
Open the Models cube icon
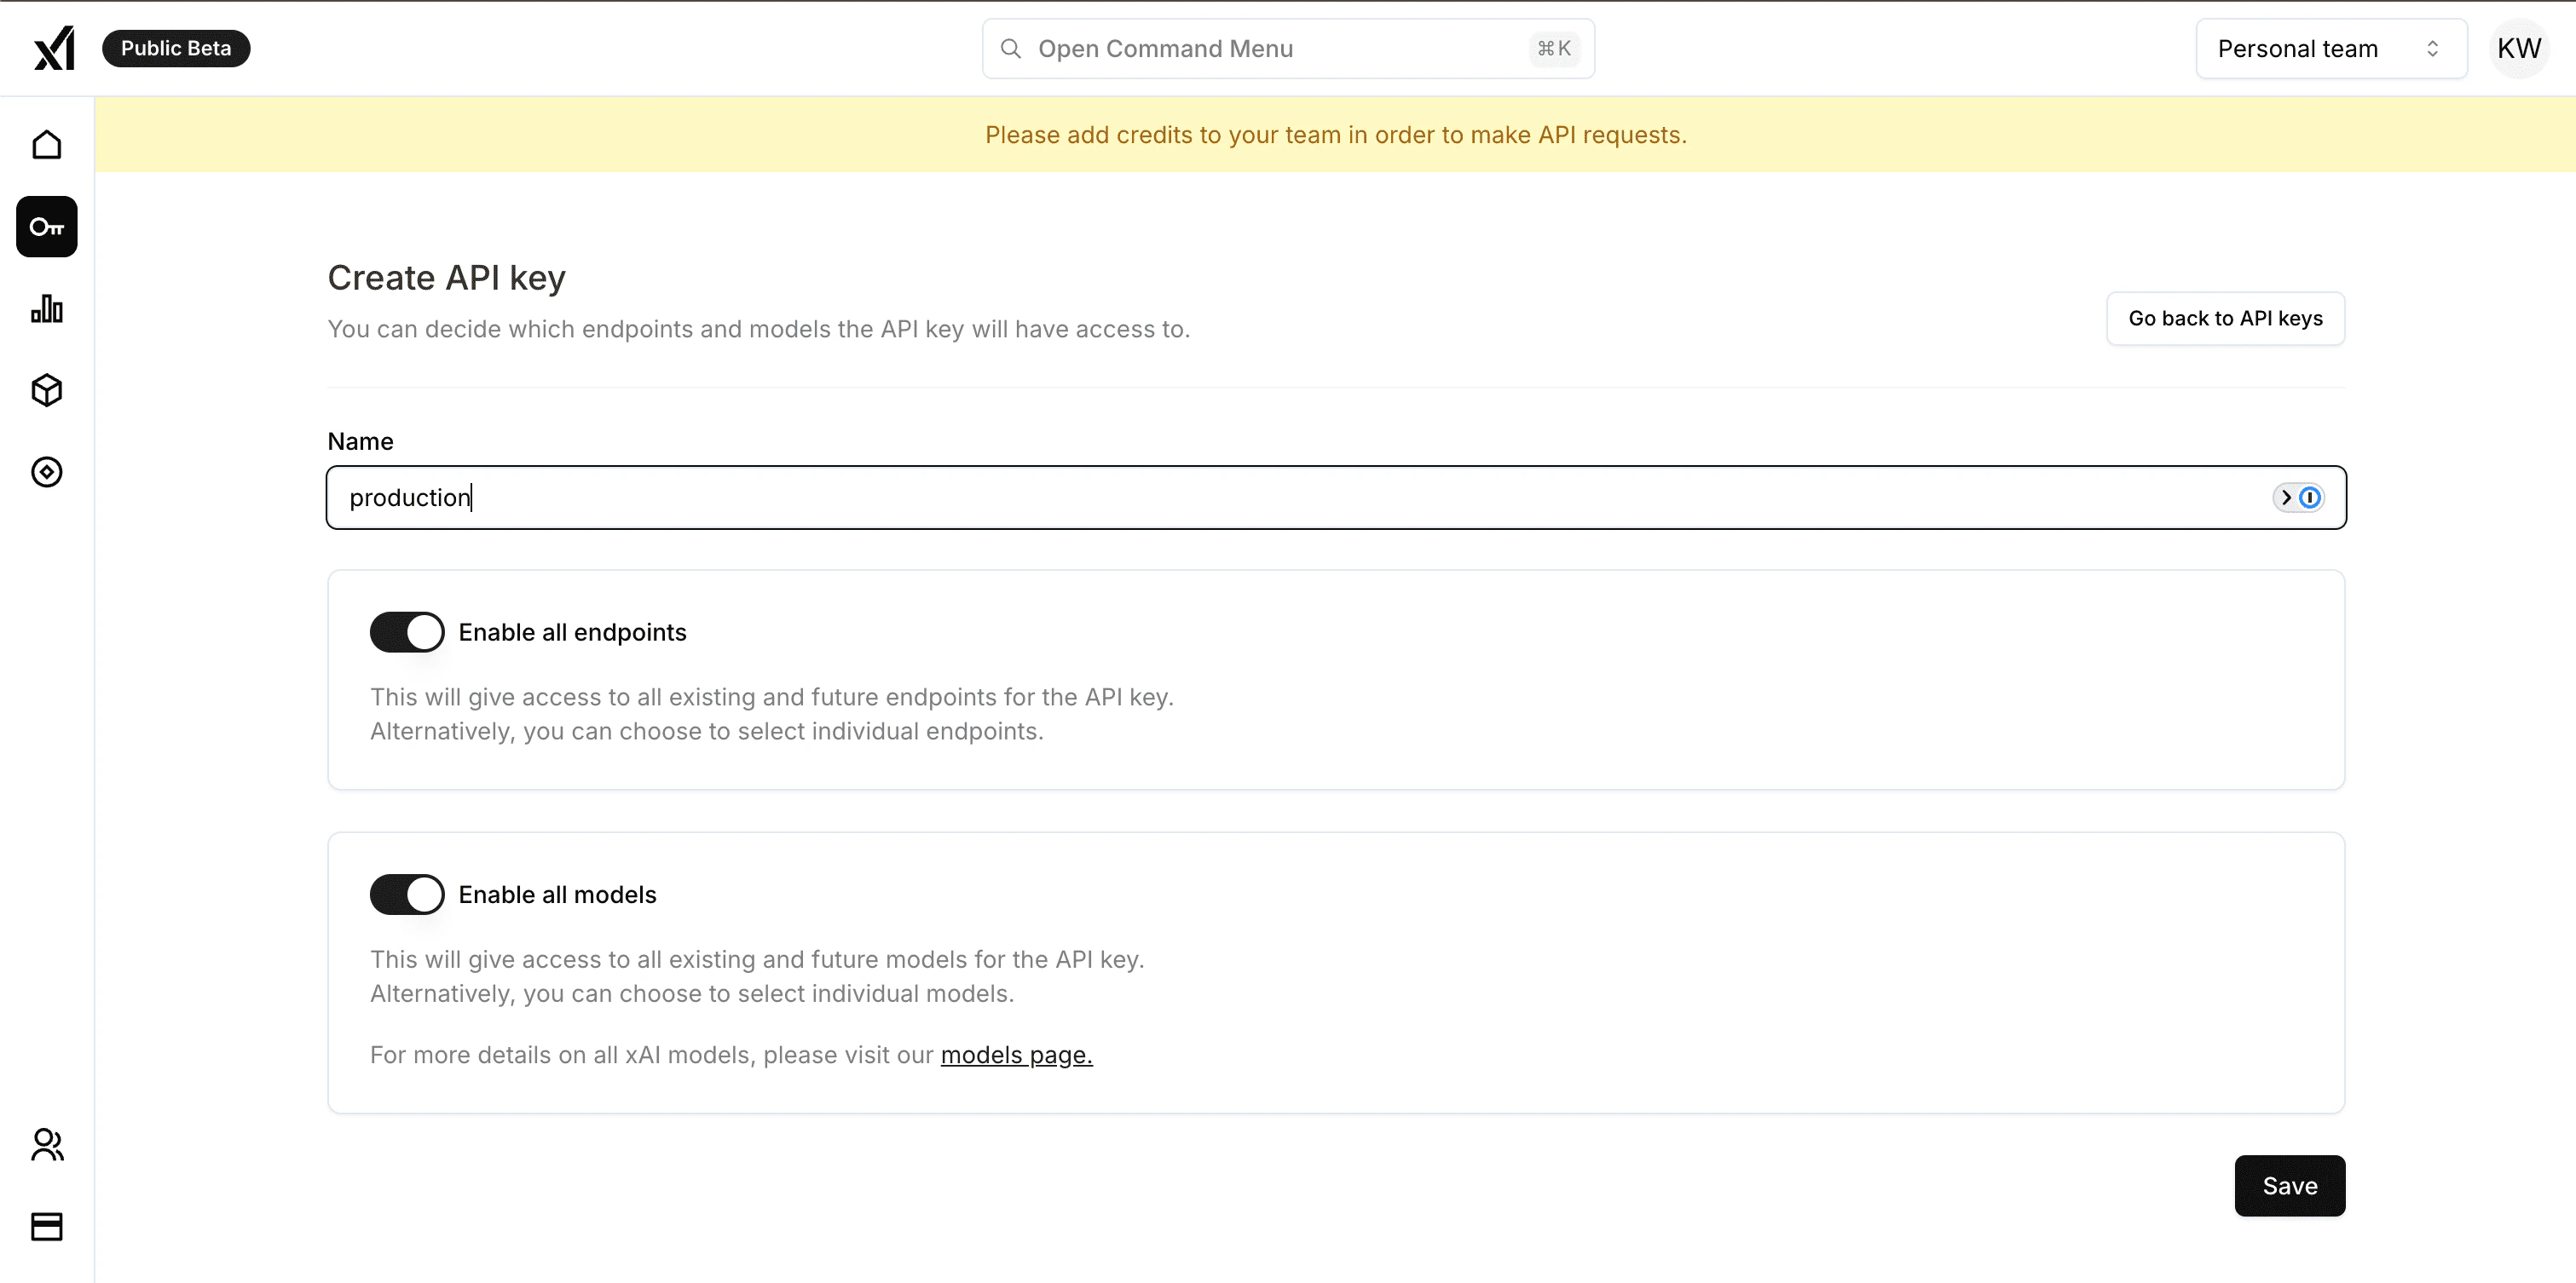click(x=47, y=391)
